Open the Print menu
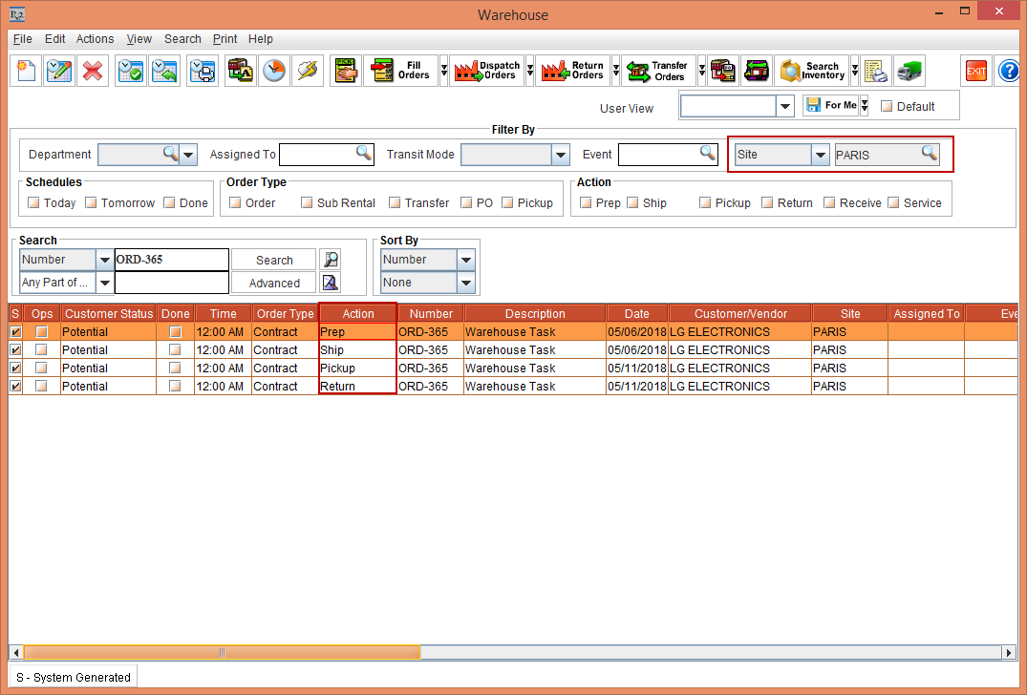 [225, 39]
